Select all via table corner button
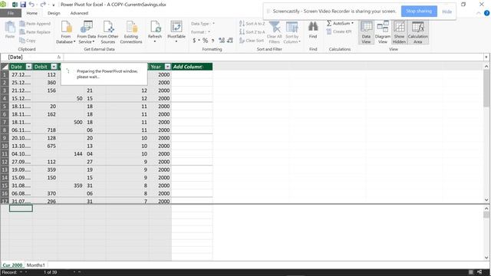The width and height of the screenshot is (491, 276). (x=5, y=67)
